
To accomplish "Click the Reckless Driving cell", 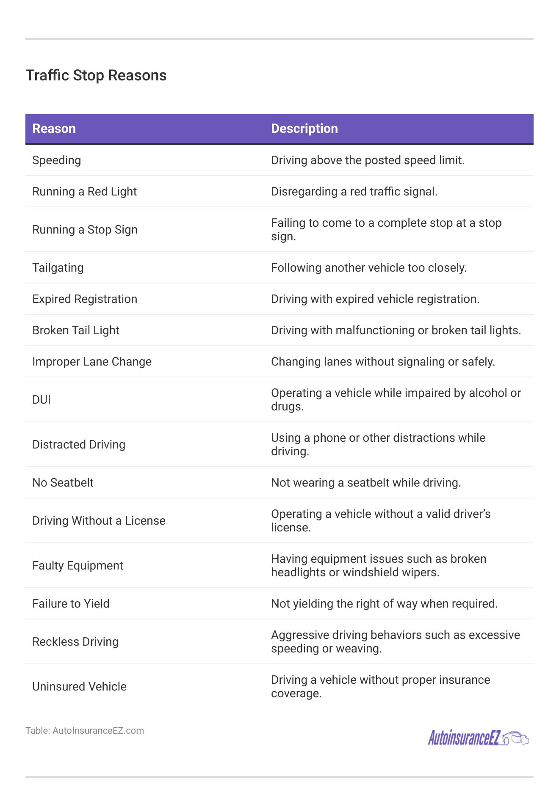I will click(75, 642).
